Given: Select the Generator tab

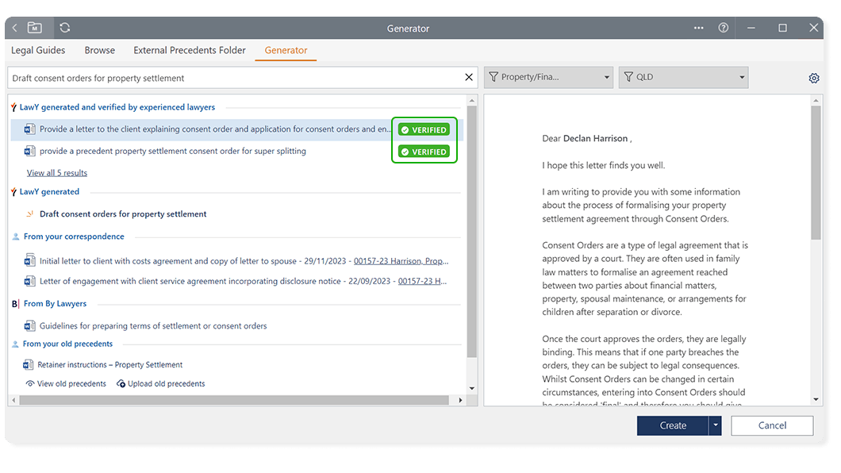Looking at the screenshot, I should click(286, 50).
